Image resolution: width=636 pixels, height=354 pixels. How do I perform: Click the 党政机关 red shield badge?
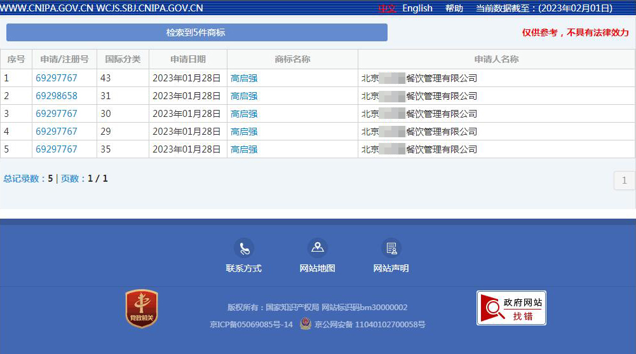(x=142, y=309)
